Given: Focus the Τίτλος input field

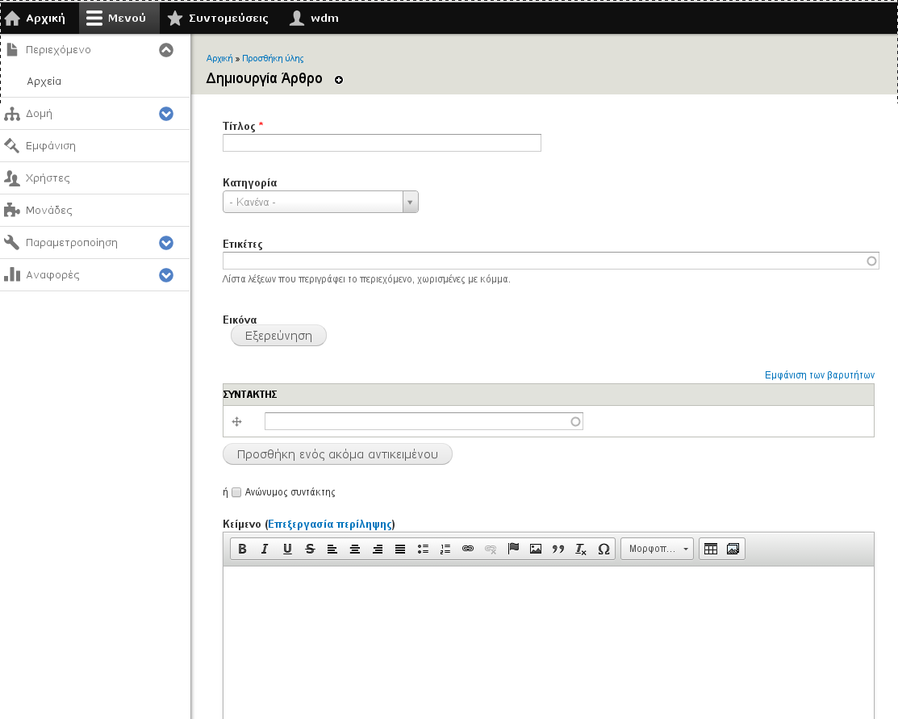Looking at the screenshot, I should 382,143.
